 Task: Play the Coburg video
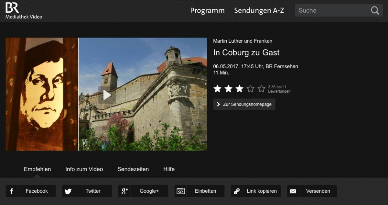point(107,95)
